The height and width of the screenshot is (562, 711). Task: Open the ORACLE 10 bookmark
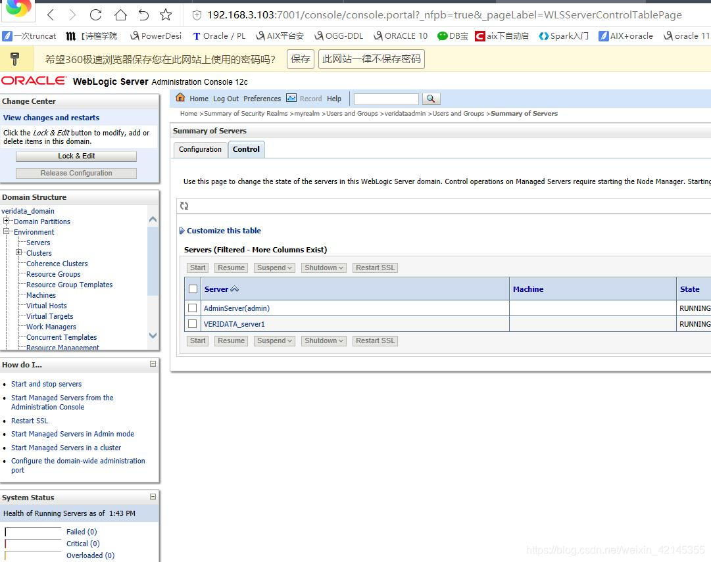pyautogui.click(x=401, y=36)
